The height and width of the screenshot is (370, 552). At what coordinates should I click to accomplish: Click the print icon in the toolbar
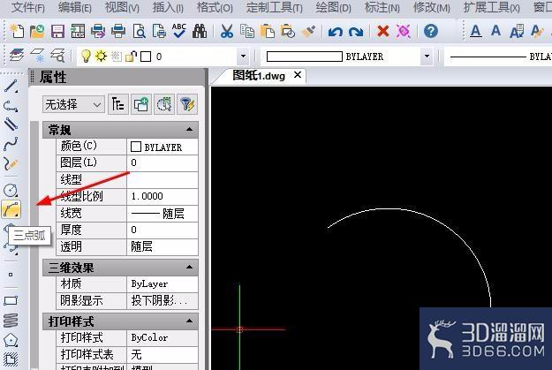[118, 31]
